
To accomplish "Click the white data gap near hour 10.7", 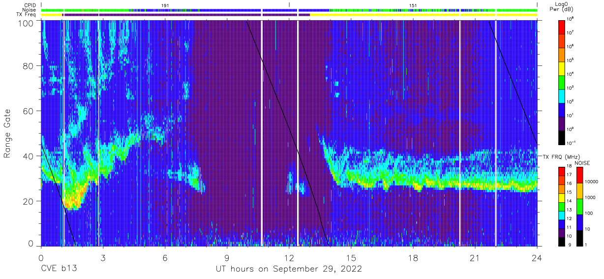I will (x=262, y=133).
